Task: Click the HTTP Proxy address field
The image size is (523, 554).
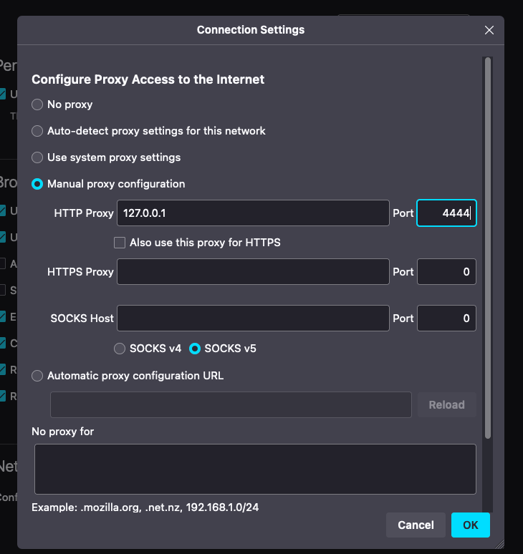Action: [253, 213]
